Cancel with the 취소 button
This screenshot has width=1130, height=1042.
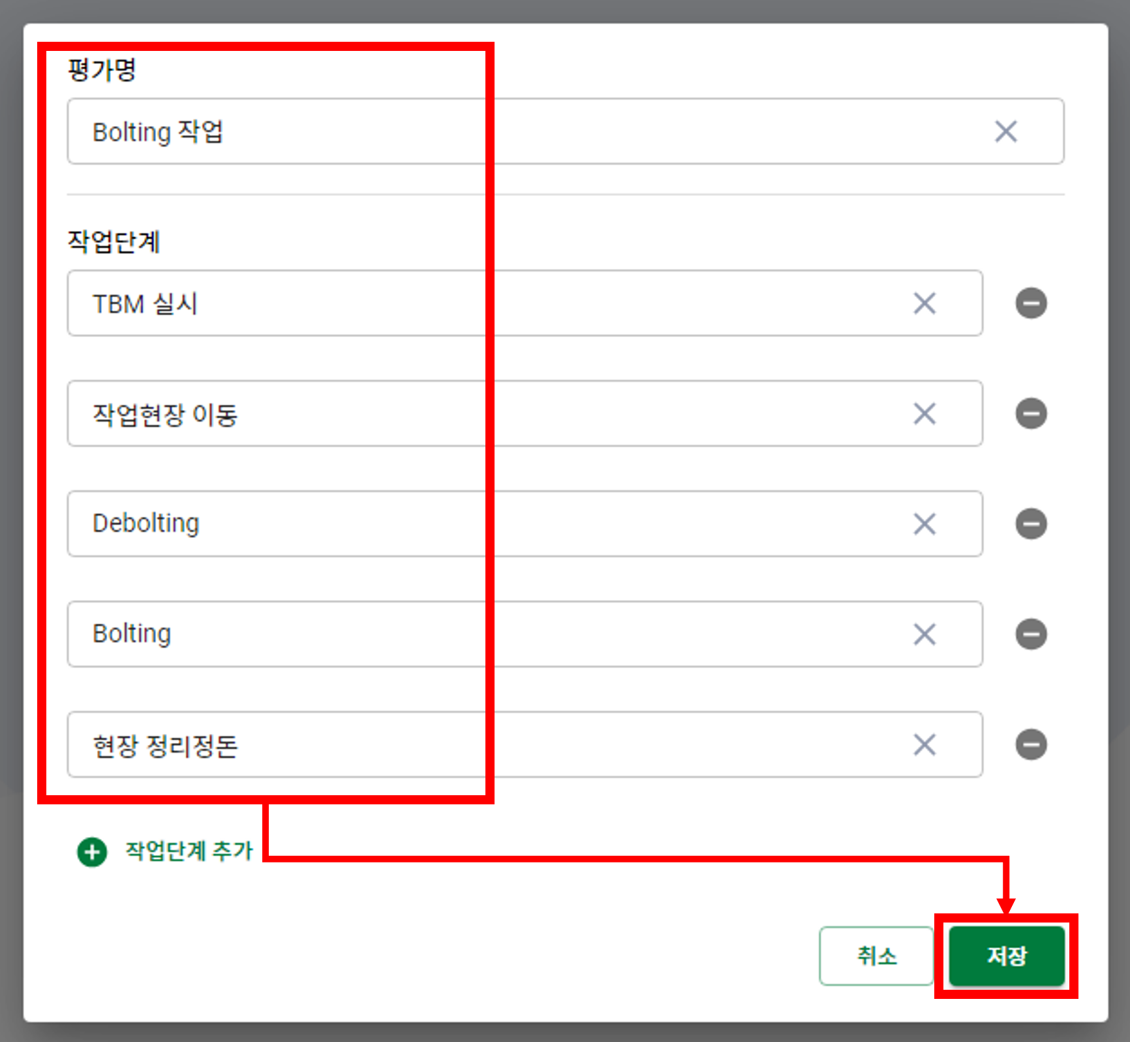coord(876,956)
